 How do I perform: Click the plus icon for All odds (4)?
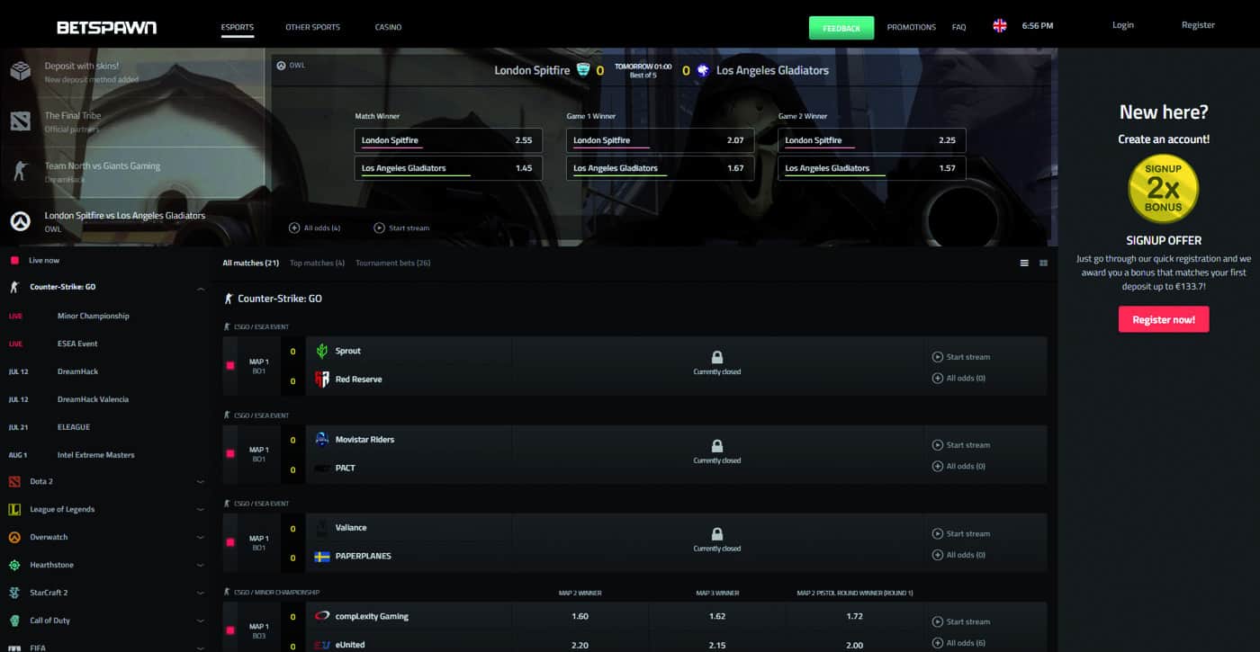294,228
